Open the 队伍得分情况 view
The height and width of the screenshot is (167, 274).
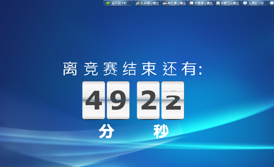pos(149,3)
